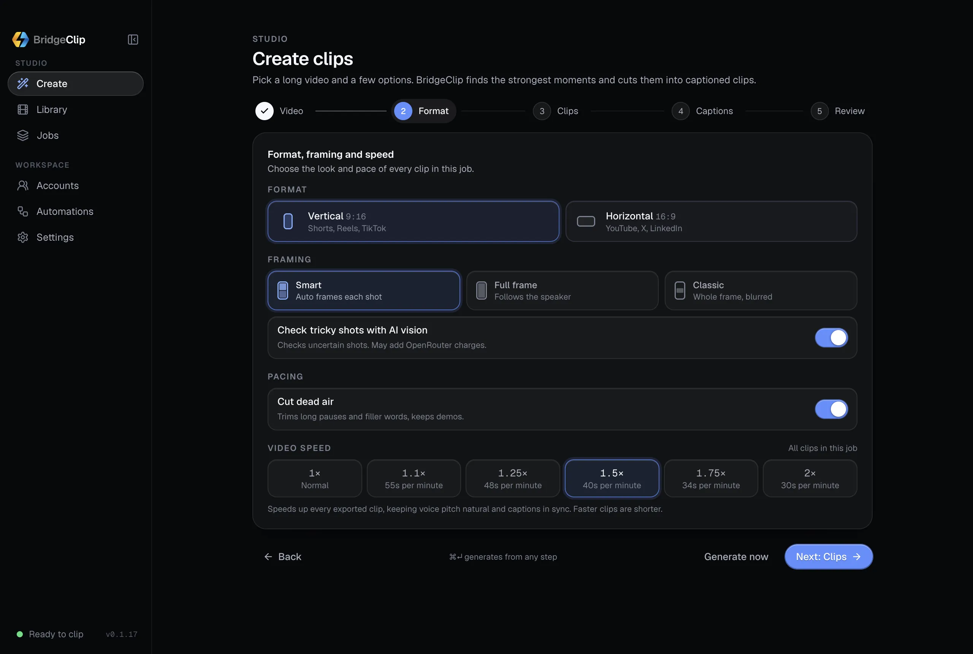This screenshot has width=973, height=654.
Task: Open the Jobs section
Action: [76, 136]
